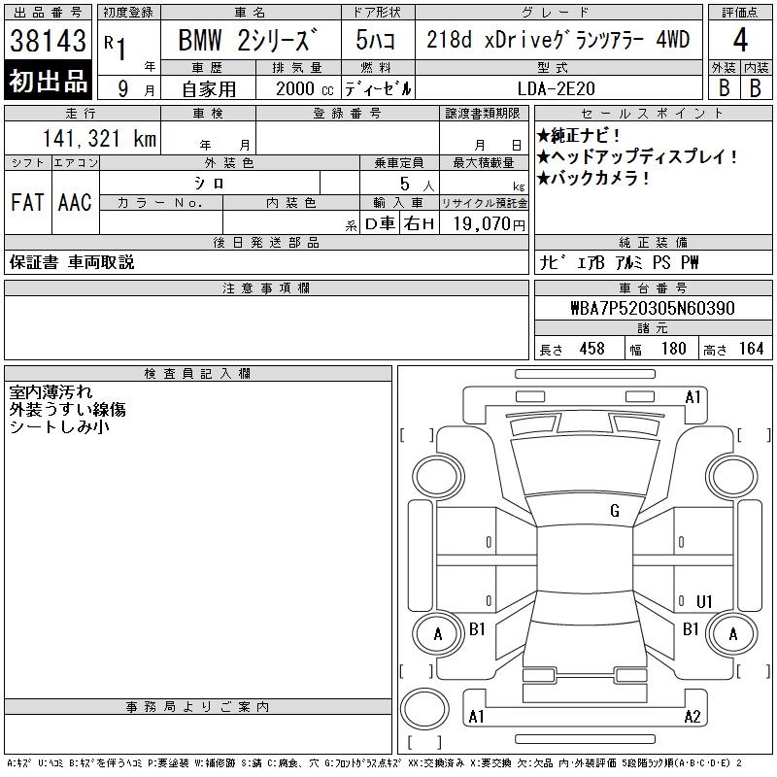
Task: Click the circled A on right rear wheel
Action: click(733, 634)
